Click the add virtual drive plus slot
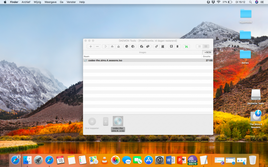This screenshot has width=268, height=167. coord(106,122)
